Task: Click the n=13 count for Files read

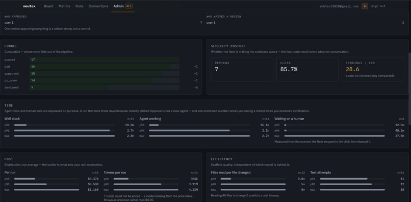Action: pyautogui.click(x=301, y=173)
